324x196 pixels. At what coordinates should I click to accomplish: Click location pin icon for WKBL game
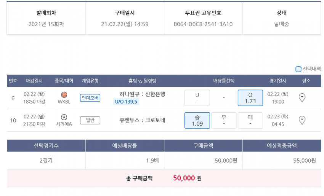click(302, 98)
